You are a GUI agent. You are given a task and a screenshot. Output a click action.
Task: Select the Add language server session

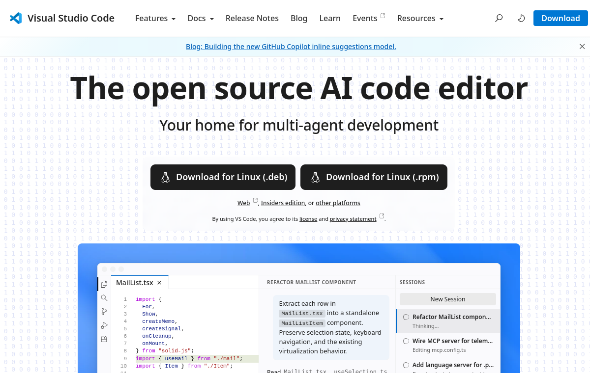click(448, 366)
